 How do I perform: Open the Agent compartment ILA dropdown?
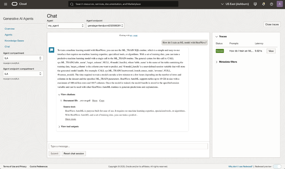coord(23,58)
